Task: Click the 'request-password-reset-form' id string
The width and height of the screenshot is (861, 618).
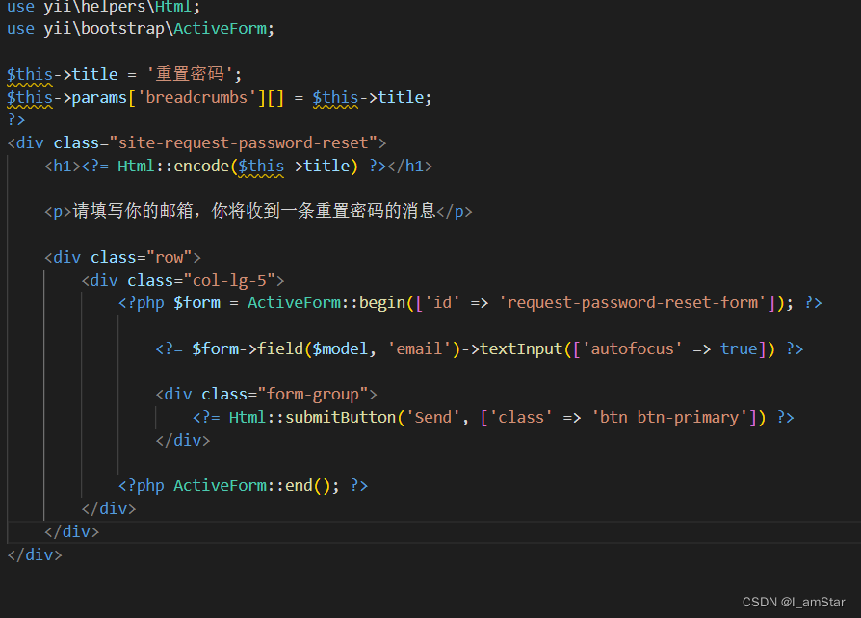Action: tap(633, 303)
